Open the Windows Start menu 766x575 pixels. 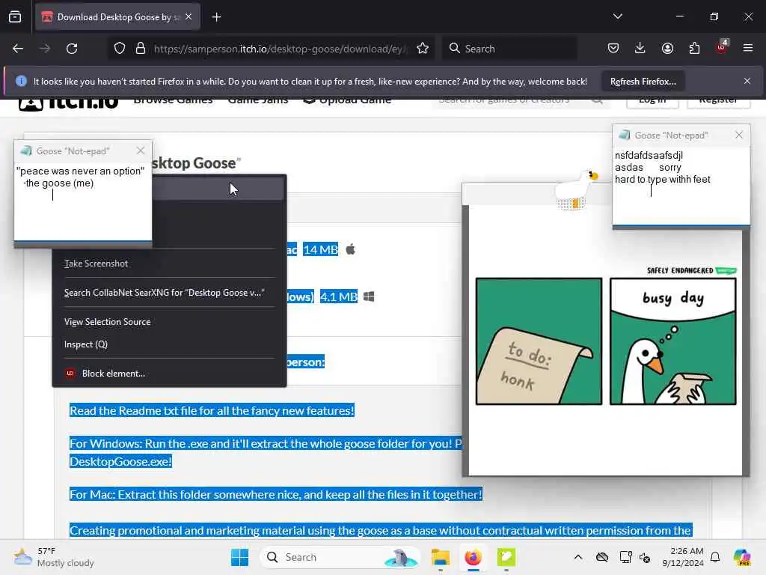tap(239, 557)
